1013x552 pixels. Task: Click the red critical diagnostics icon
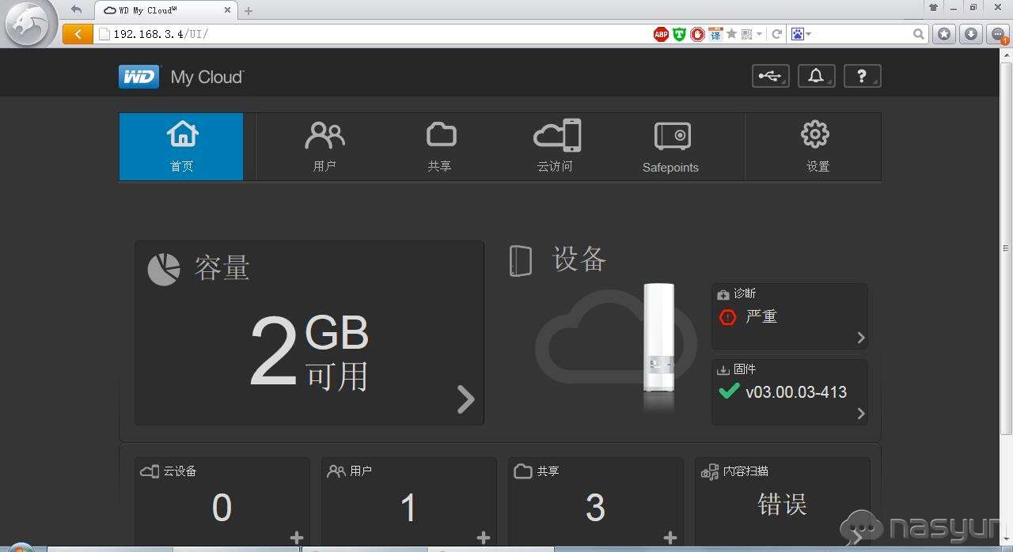click(727, 317)
